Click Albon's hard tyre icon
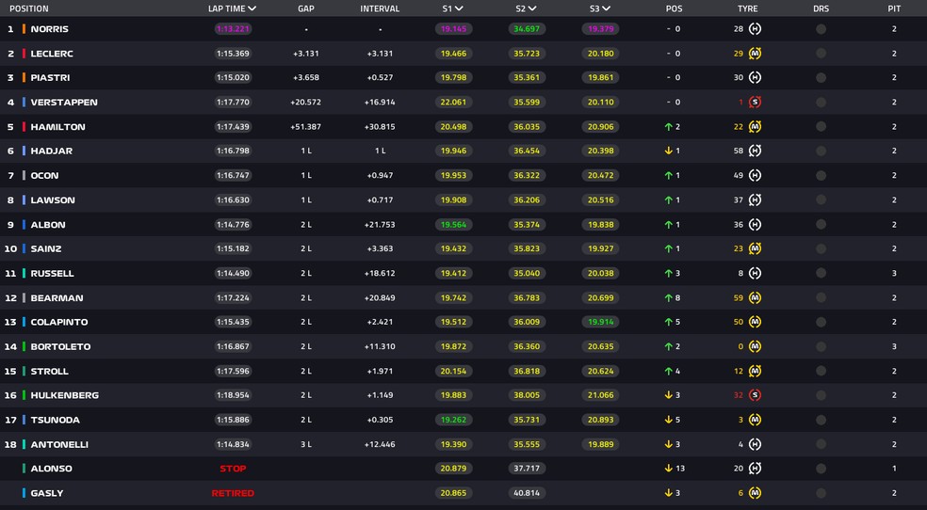The image size is (927, 510). (x=755, y=224)
